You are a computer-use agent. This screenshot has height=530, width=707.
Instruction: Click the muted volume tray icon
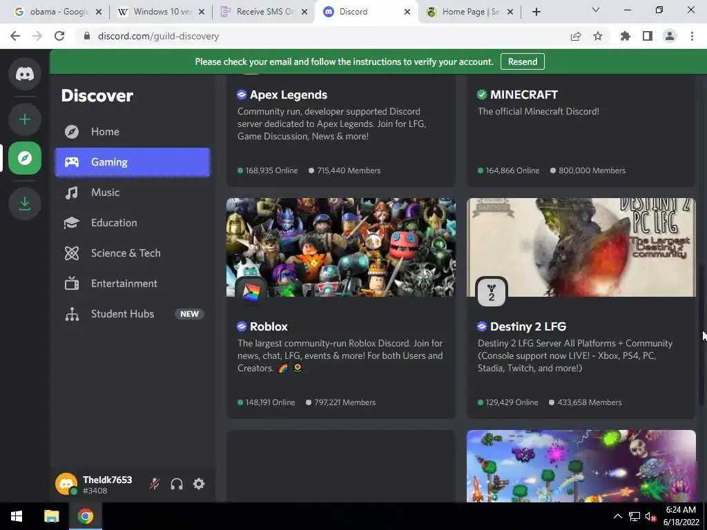(650, 516)
